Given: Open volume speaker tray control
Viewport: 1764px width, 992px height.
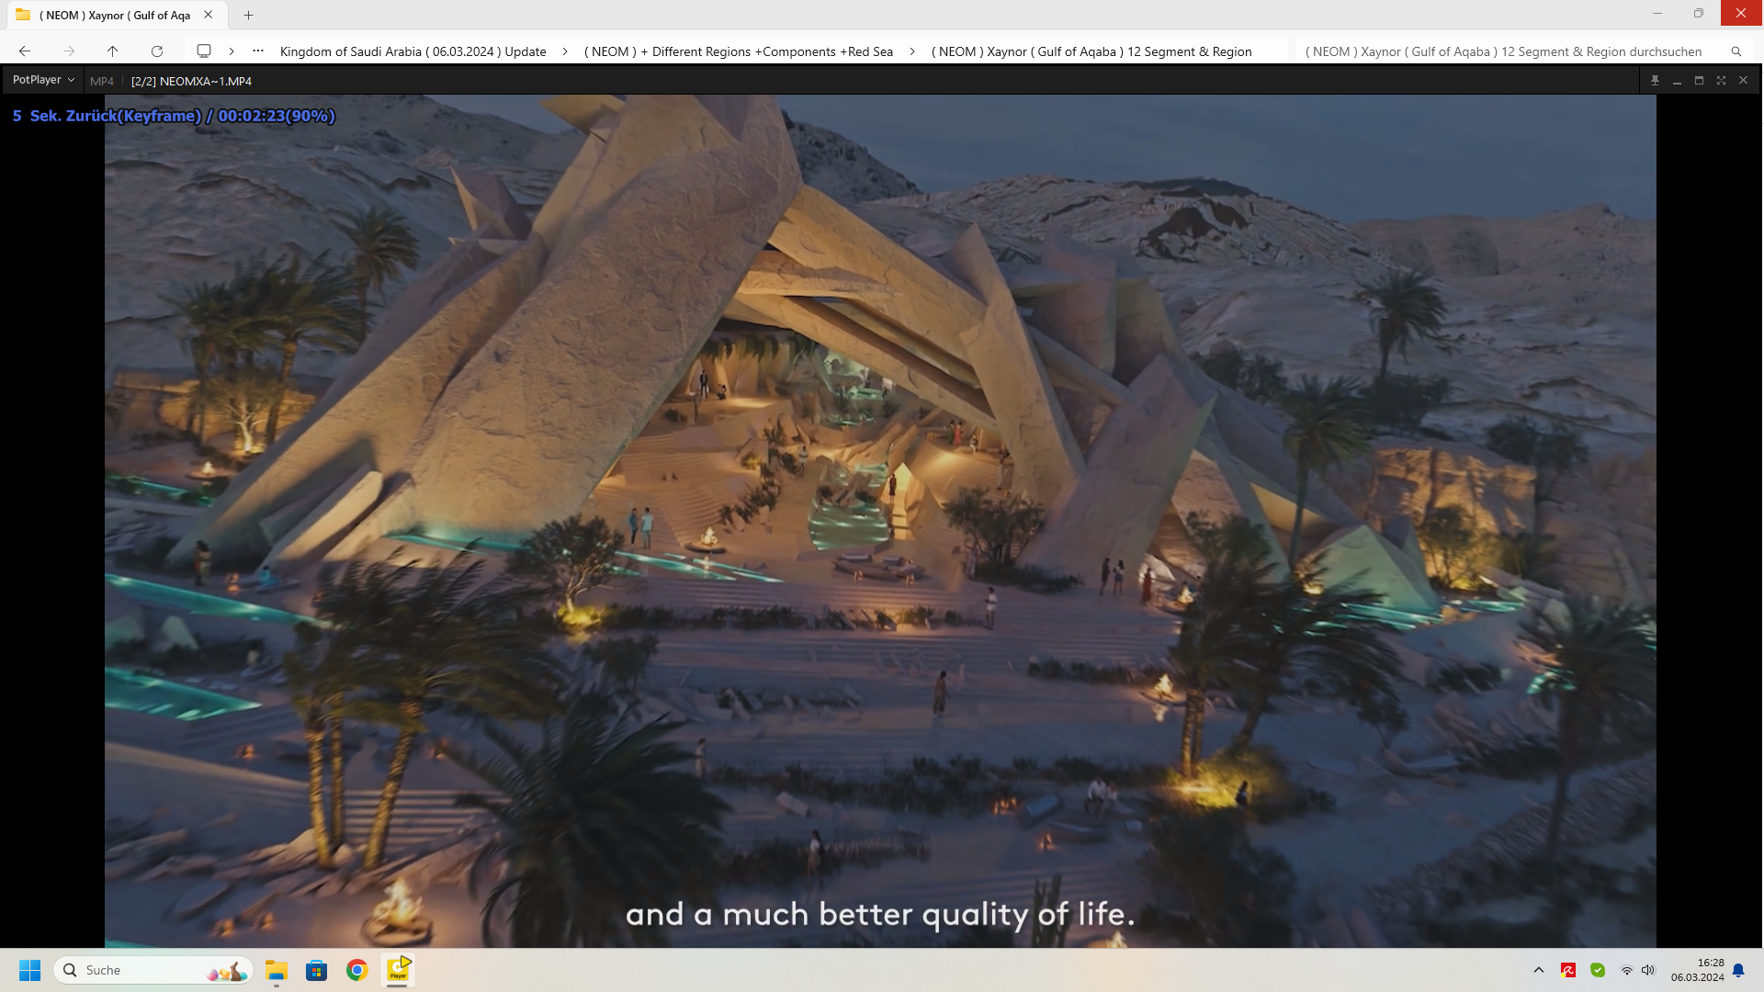Looking at the screenshot, I should [x=1648, y=970].
